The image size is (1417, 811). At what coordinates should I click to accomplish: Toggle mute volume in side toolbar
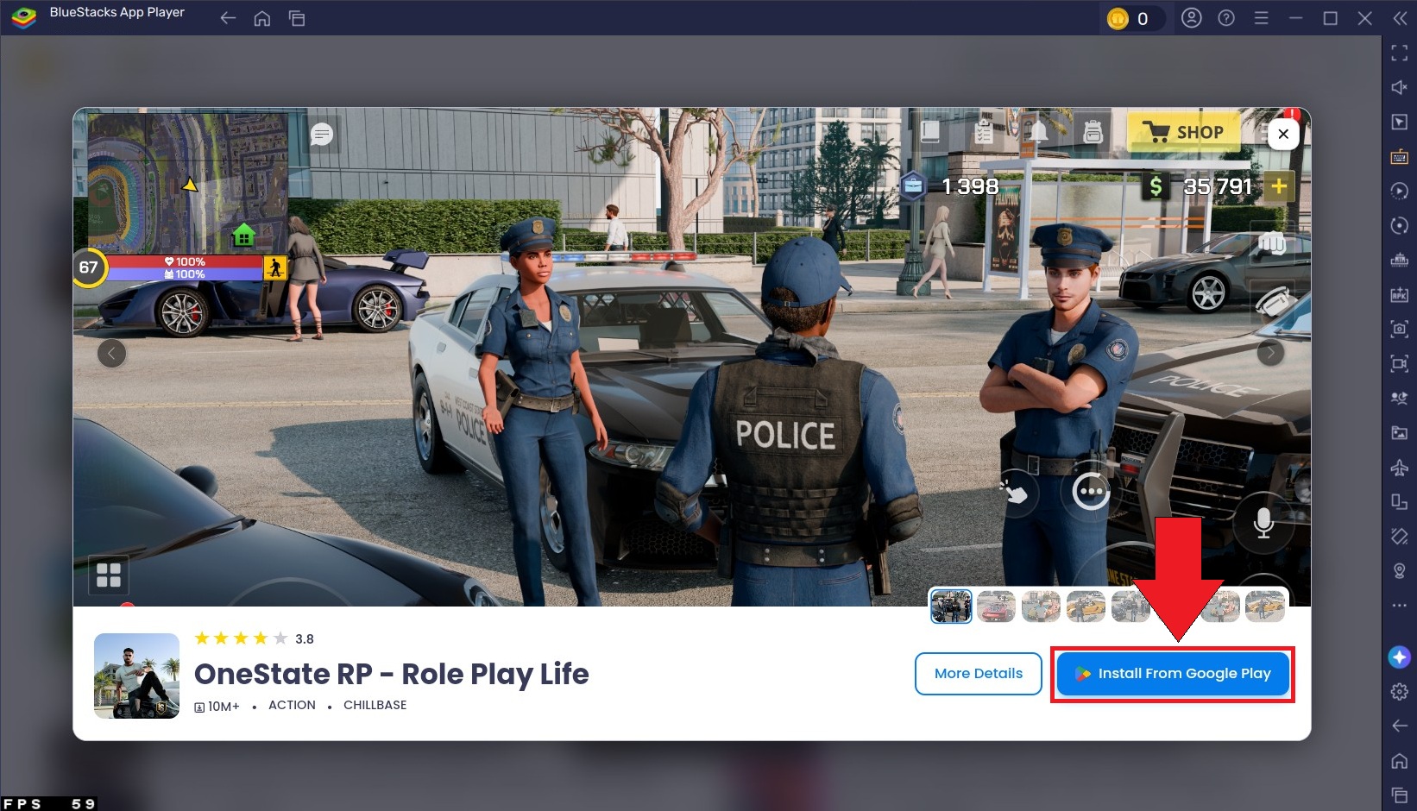pyautogui.click(x=1400, y=87)
